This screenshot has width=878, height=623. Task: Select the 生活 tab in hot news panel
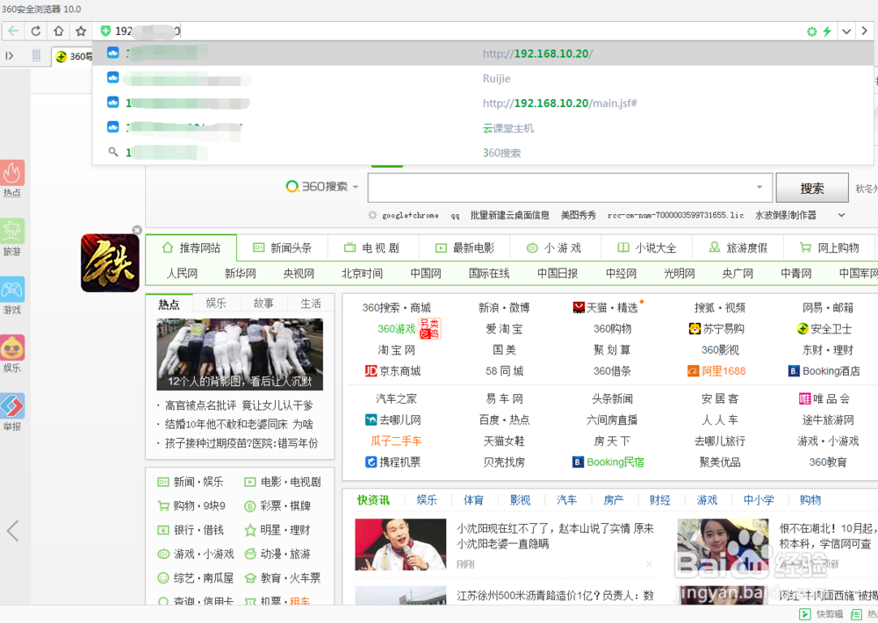click(311, 304)
